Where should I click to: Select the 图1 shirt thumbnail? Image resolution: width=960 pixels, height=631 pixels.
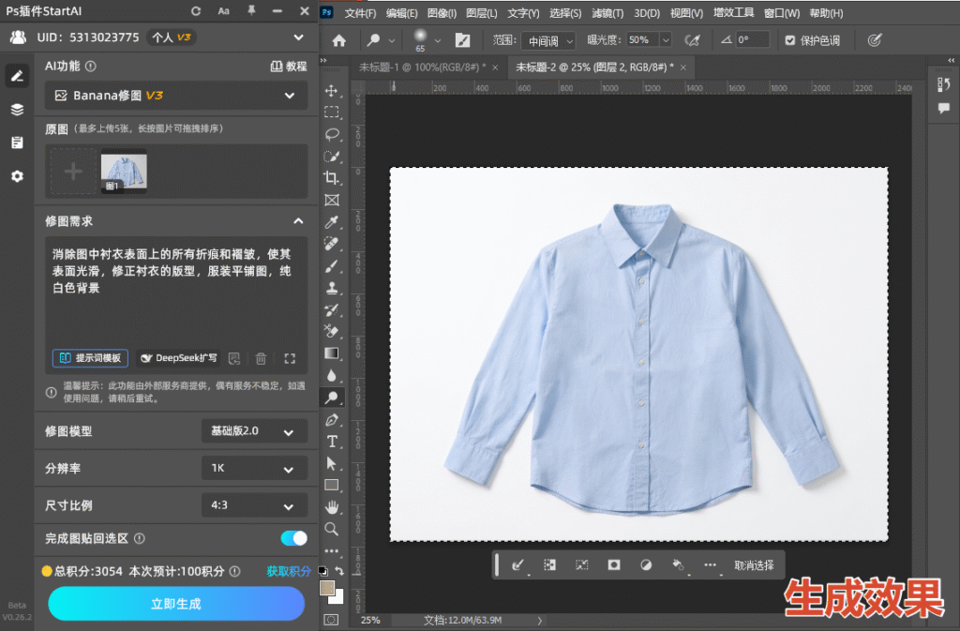pos(124,172)
